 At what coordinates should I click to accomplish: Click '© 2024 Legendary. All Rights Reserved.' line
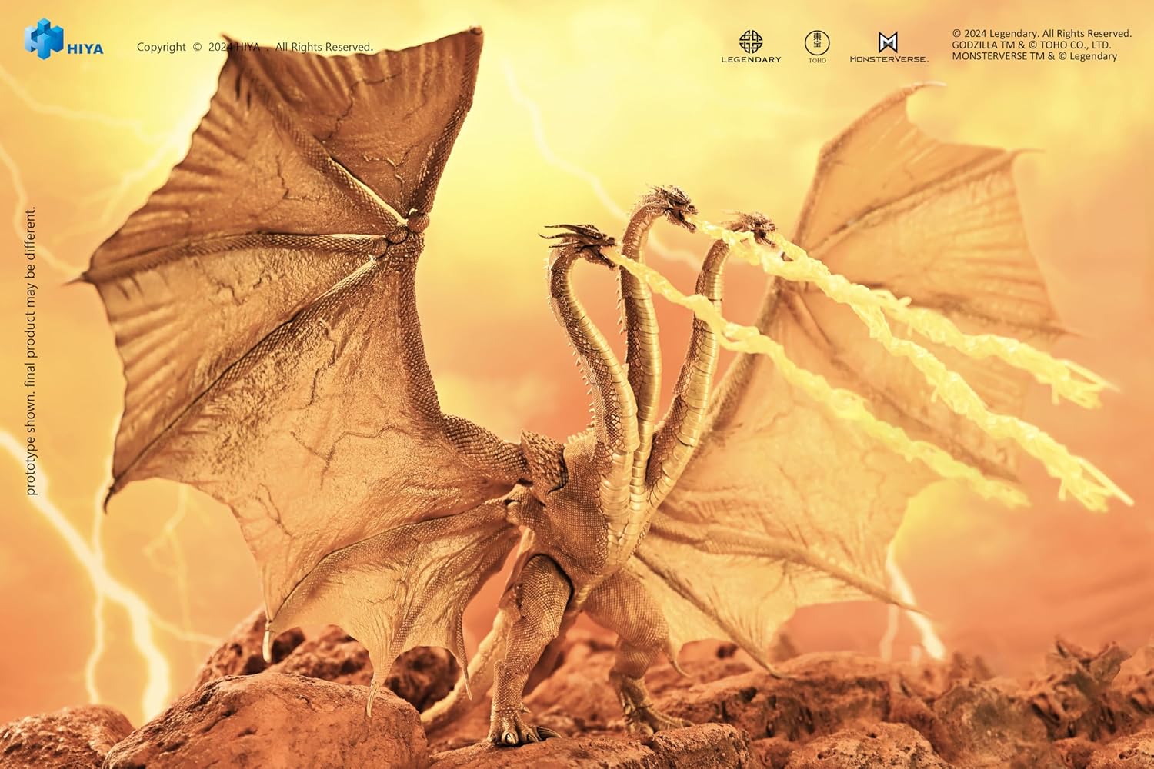click(x=1042, y=34)
